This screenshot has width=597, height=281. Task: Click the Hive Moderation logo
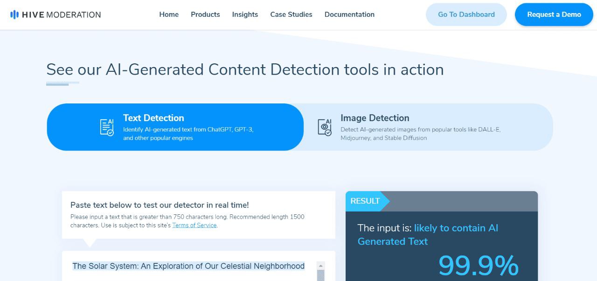(x=56, y=14)
